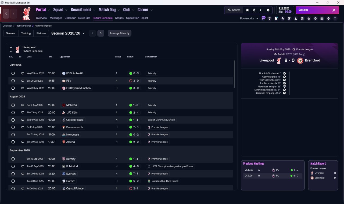Click the Liverpool crest in the header
The height and width of the screenshot is (204, 344).
[26, 14]
